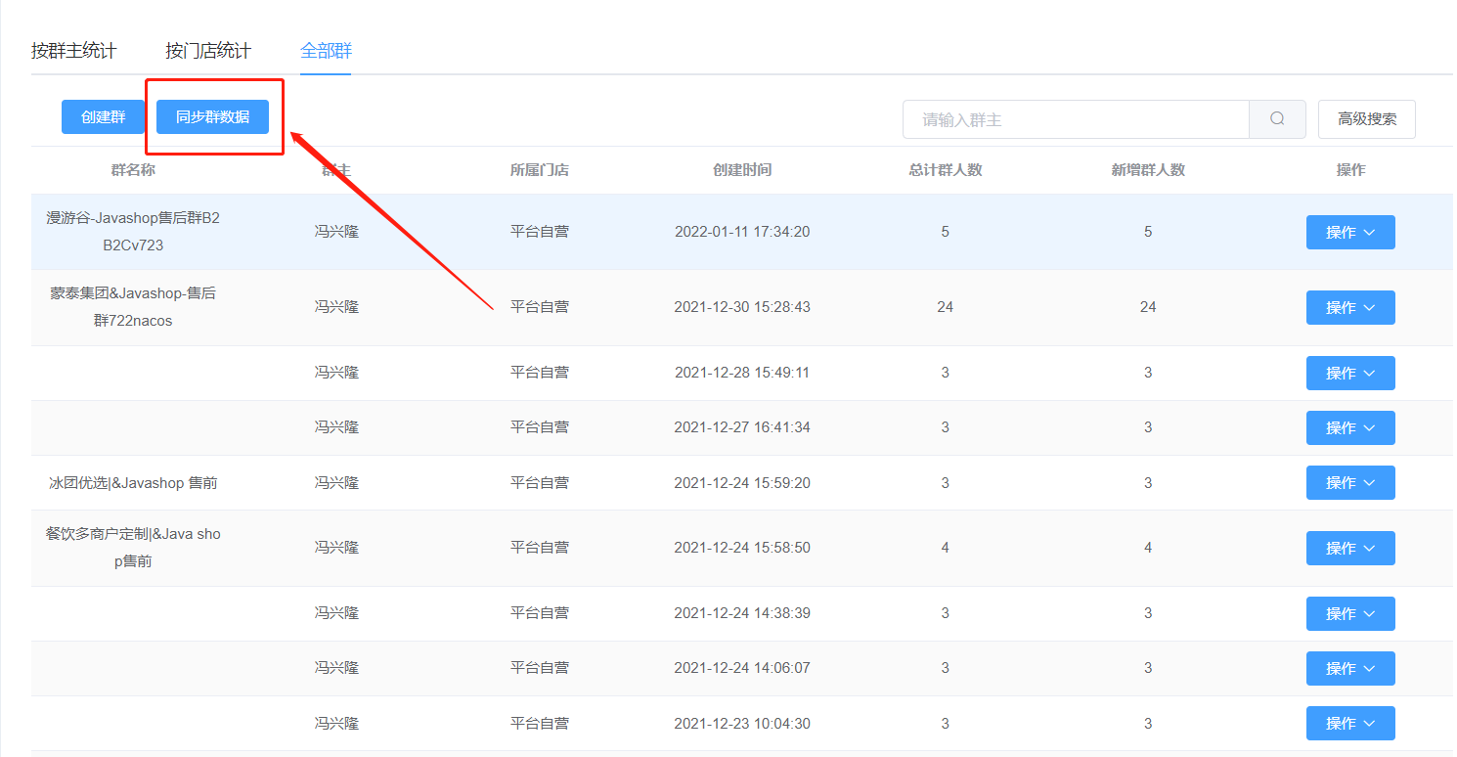The image size is (1457, 757).
Task: Click timestamp 2021-12-27 16:41:34
Action: pyautogui.click(x=742, y=426)
